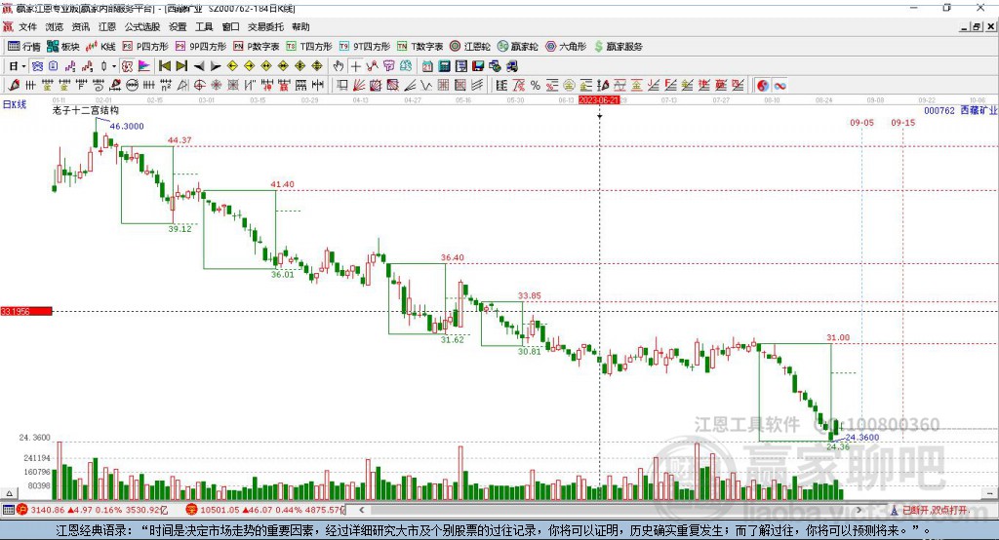Jump to last bar with green end arrow

181,66
